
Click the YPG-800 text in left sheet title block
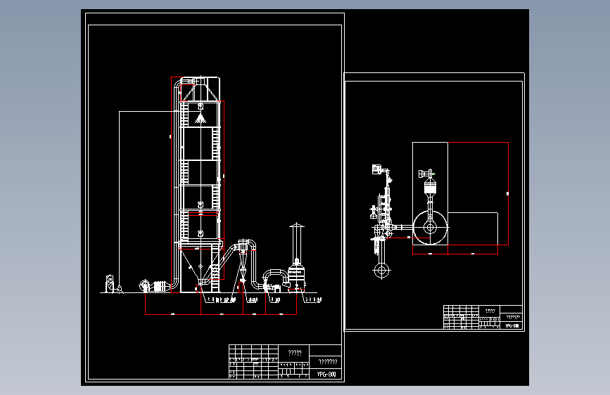click(x=326, y=375)
